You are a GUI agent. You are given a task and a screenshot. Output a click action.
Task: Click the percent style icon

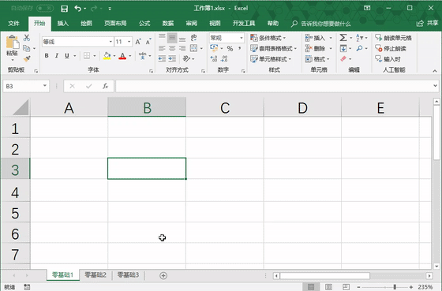[230, 48]
